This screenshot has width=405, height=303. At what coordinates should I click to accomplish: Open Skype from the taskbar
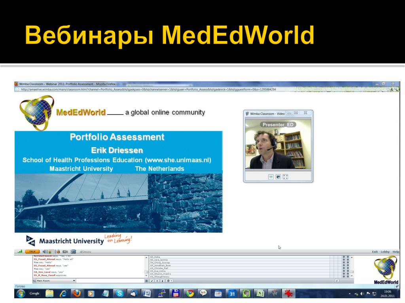pyautogui.click(x=119, y=294)
